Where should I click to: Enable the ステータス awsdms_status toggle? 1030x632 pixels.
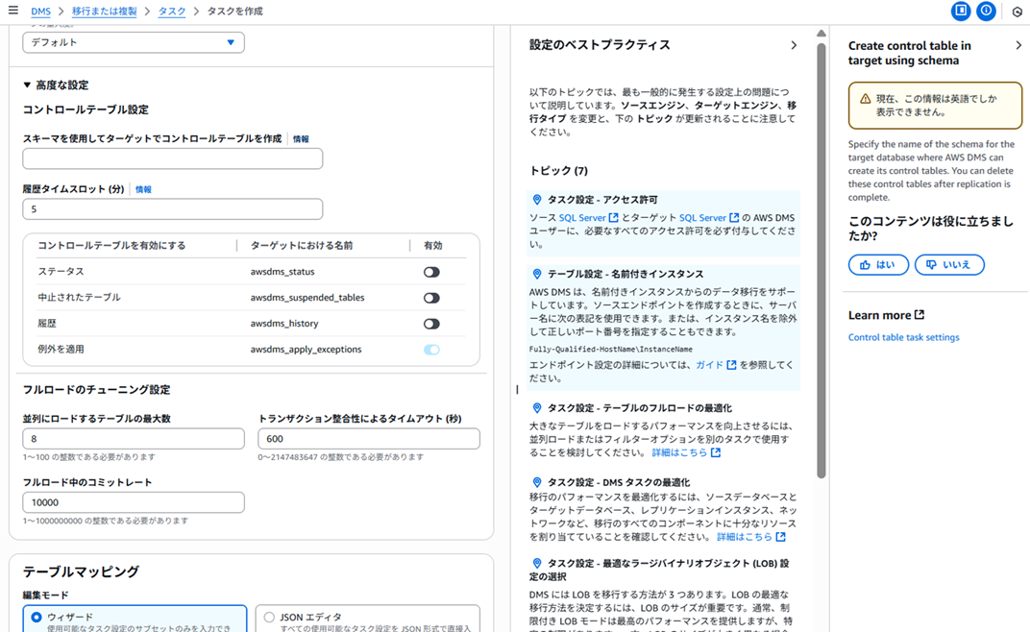pyautogui.click(x=431, y=272)
